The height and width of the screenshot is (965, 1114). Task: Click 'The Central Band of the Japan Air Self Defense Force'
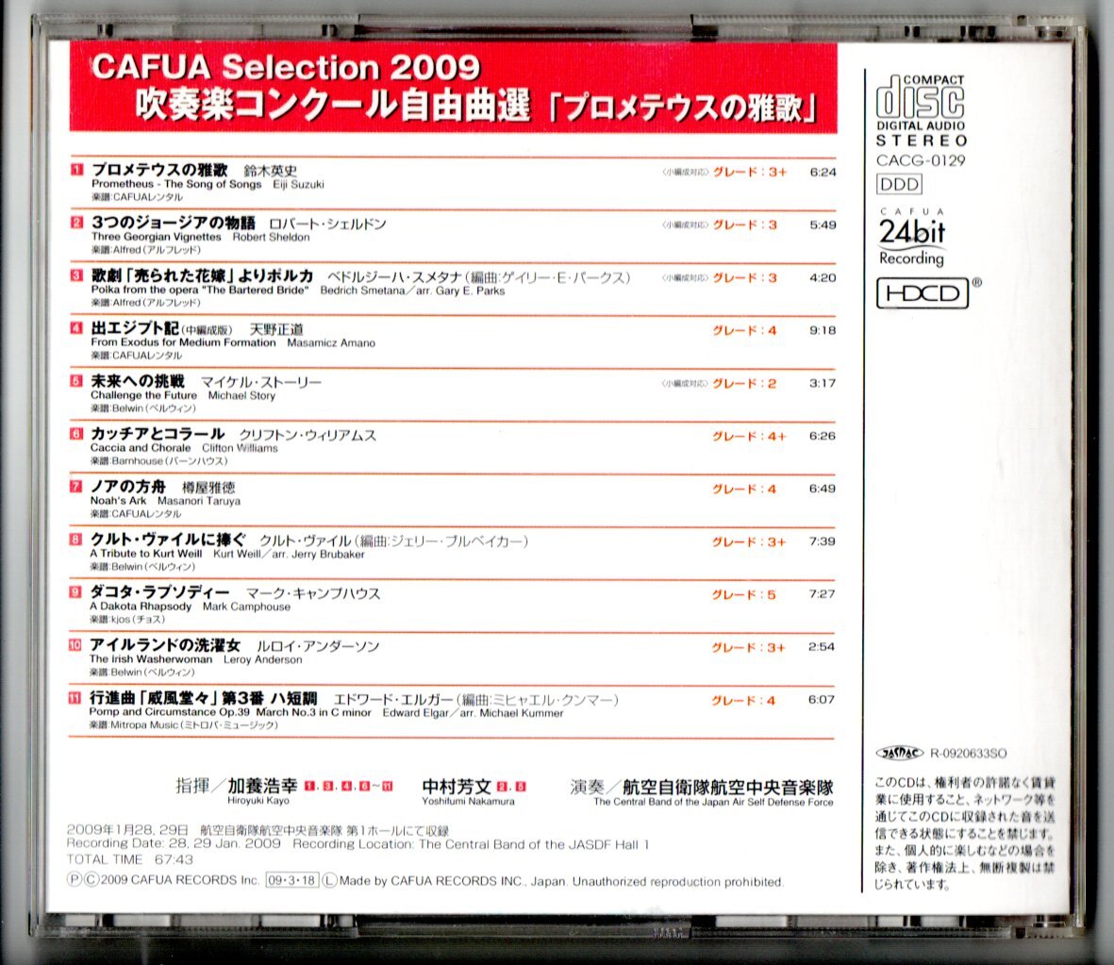pyautogui.click(x=713, y=802)
